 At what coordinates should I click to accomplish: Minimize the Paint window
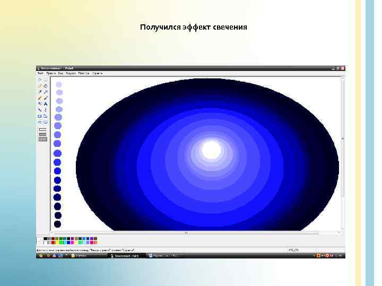(x=333, y=68)
